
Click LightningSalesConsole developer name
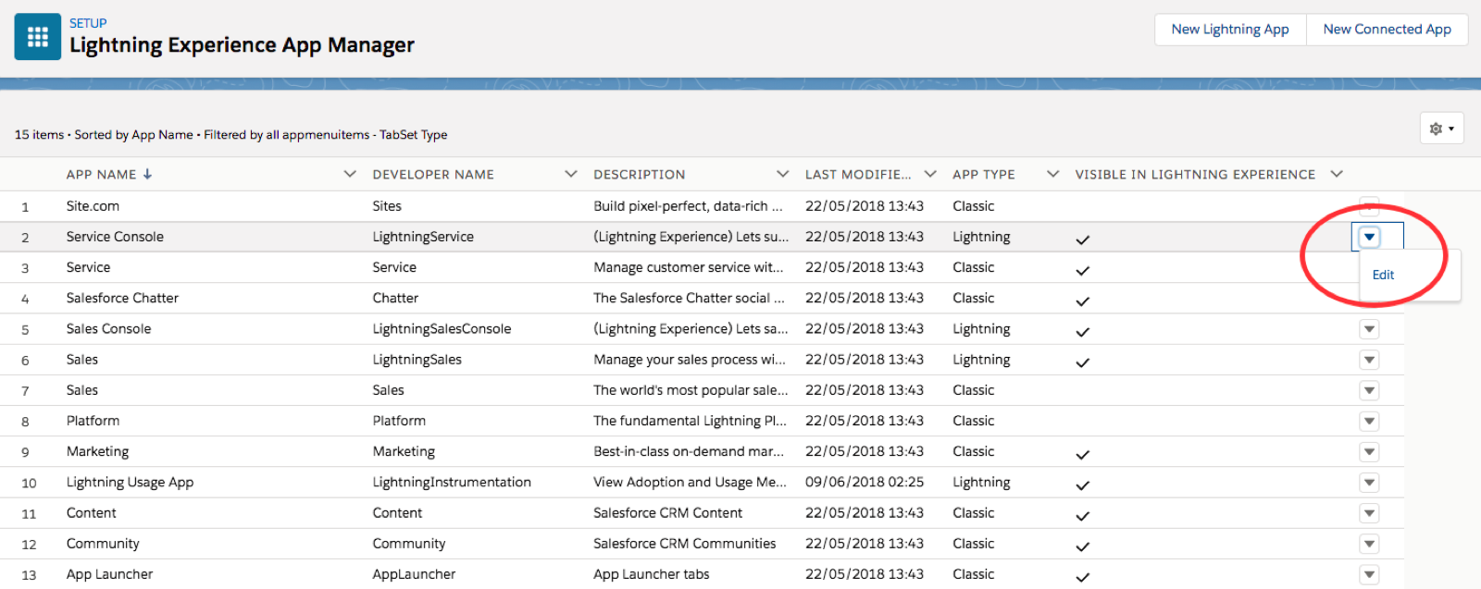(442, 328)
